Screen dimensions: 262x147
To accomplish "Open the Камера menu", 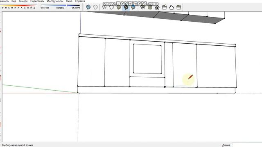I will (23, 1).
